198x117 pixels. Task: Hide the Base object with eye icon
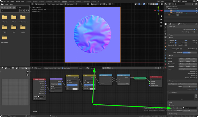coord(196,11)
